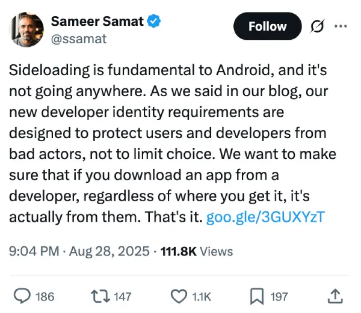The image size is (361, 313).
Task: Click the Aug 28, 2025 date
Action: pos(110,251)
